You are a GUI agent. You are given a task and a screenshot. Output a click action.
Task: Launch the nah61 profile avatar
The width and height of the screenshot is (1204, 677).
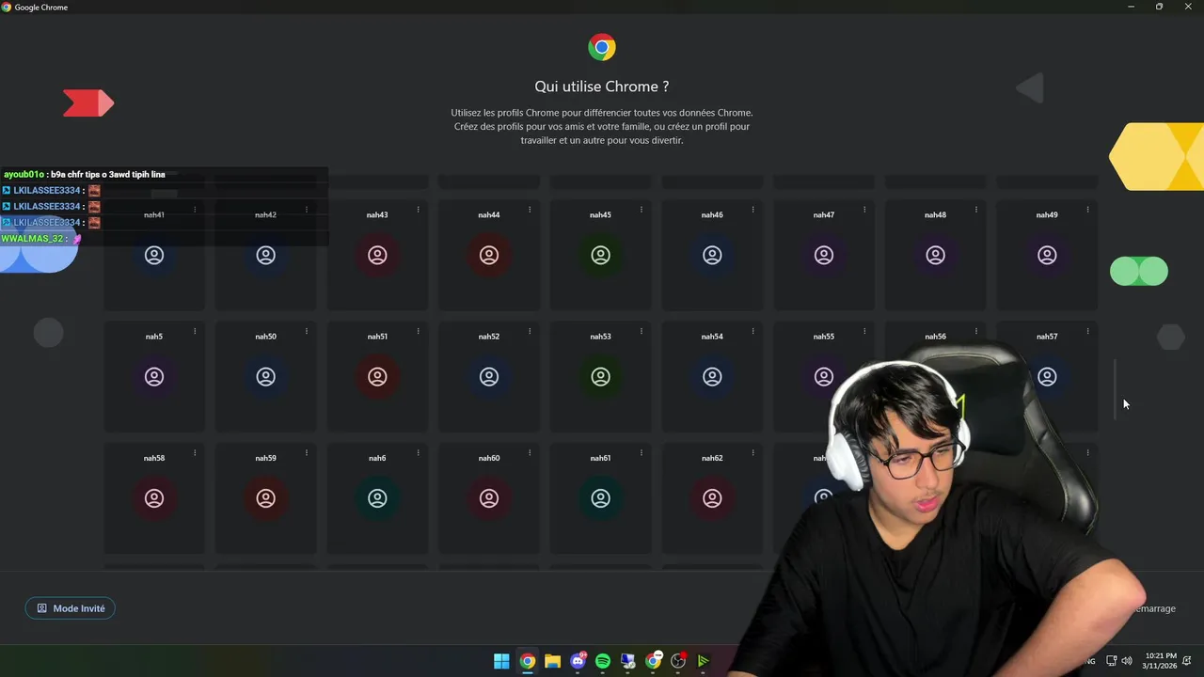[600, 498]
